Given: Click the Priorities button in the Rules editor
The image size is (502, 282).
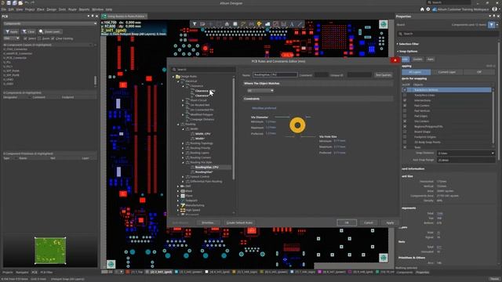Looking at the screenshot, I should pyautogui.click(x=208, y=222).
